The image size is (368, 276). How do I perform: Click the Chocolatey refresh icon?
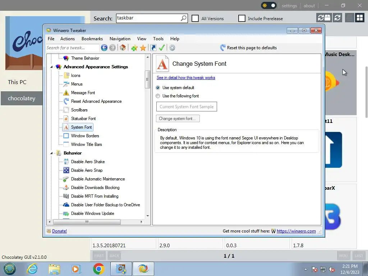337,18
